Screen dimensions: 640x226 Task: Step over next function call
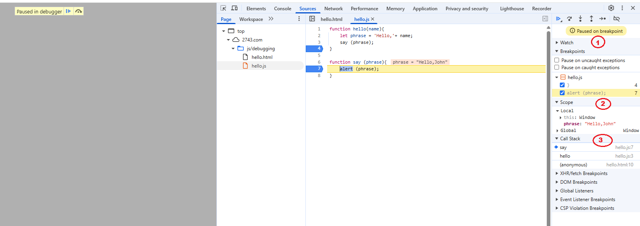(569, 19)
